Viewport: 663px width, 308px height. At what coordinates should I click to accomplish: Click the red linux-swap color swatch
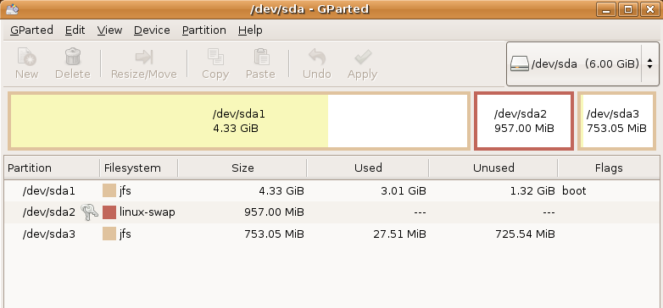coord(109,212)
